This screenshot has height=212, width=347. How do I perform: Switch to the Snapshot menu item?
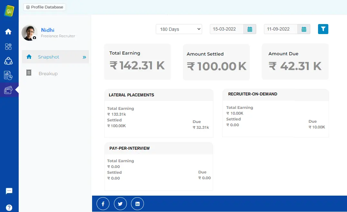pos(49,57)
